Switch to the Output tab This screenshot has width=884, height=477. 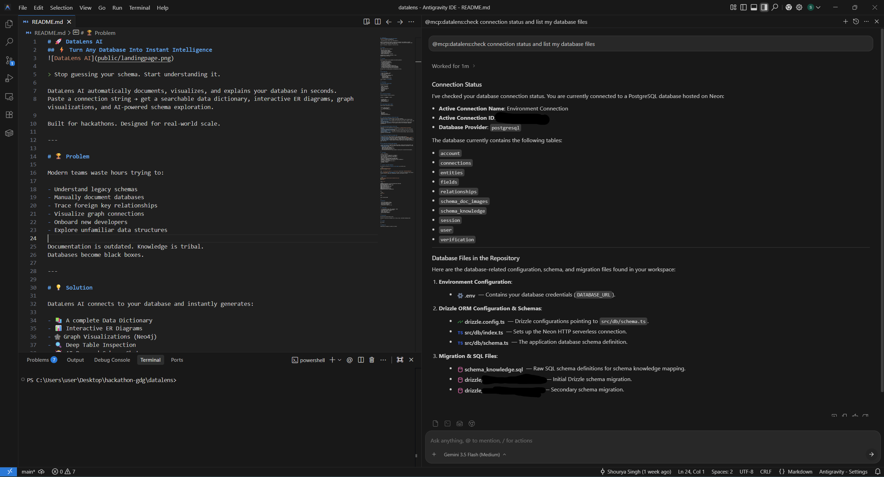75,360
